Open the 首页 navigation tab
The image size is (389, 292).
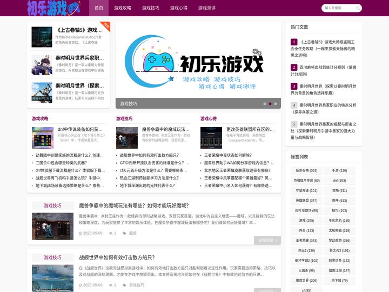click(x=99, y=8)
